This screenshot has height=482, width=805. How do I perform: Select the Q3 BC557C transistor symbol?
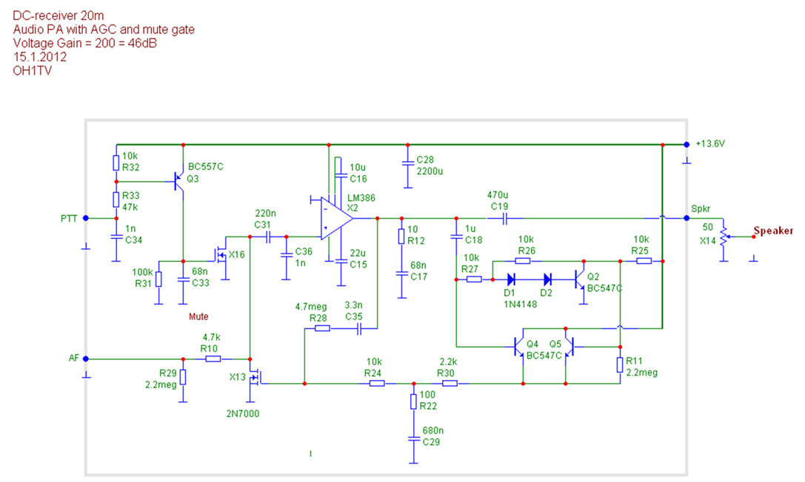click(179, 181)
